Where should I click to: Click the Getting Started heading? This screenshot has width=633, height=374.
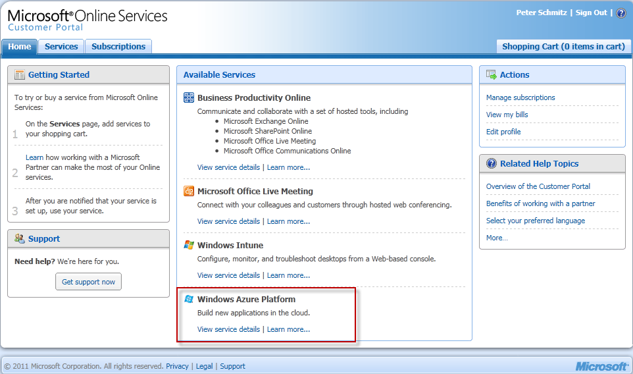tap(59, 74)
